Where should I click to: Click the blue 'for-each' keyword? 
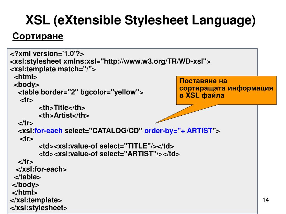click(x=48, y=131)
